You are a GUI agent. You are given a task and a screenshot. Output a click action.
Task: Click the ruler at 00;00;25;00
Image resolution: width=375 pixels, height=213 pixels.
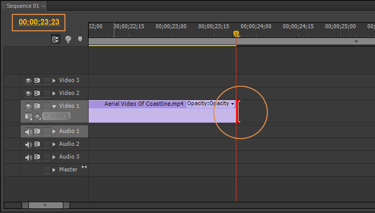pyautogui.click(x=340, y=27)
